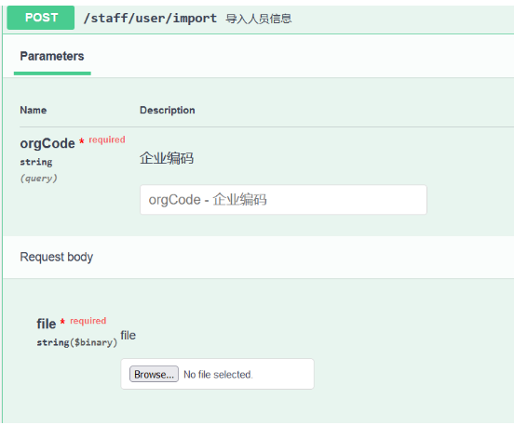Click the green POST method badge
This screenshot has height=425, width=514.
pyautogui.click(x=41, y=18)
